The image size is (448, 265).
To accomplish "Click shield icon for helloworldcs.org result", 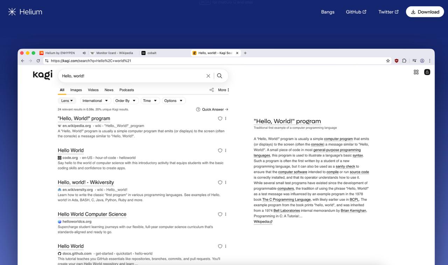I will (x=220, y=214).
